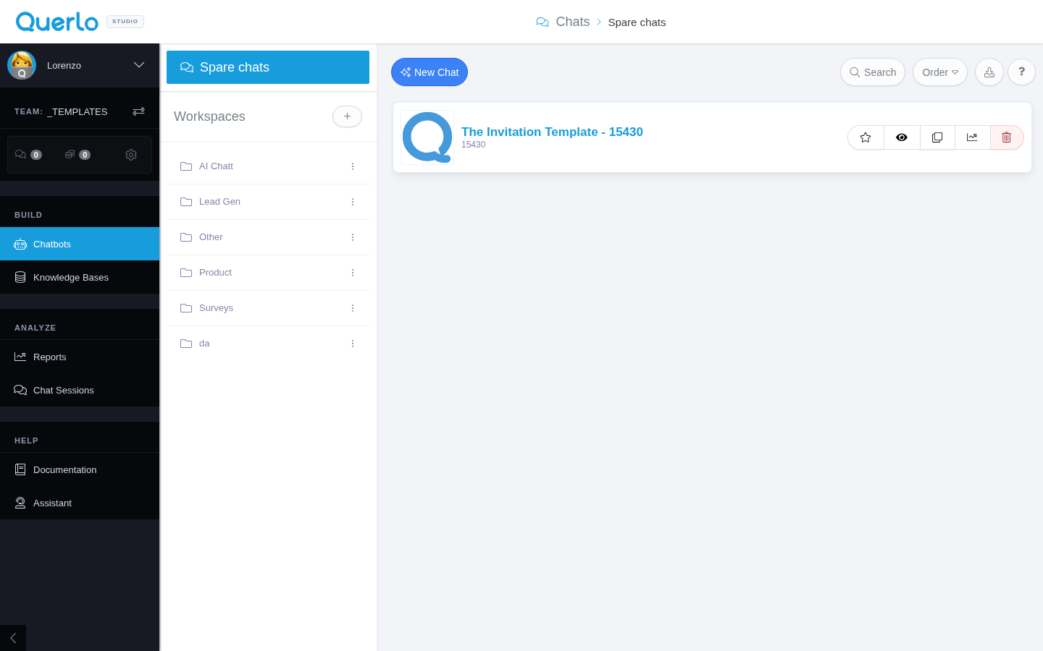Add a new workspace with plus button
1043x651 pixels.
click(347, 116)
